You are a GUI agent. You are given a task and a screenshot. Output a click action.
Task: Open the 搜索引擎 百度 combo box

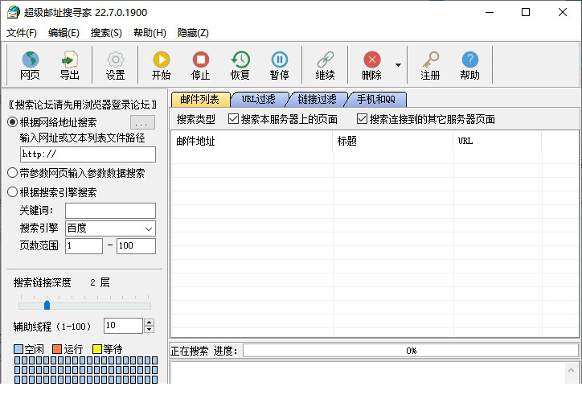point(111,228)
